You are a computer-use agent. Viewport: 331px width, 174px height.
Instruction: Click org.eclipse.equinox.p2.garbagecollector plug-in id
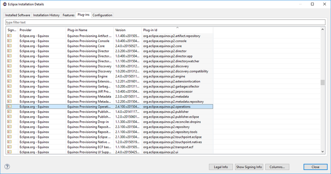(x=171, y=87)
